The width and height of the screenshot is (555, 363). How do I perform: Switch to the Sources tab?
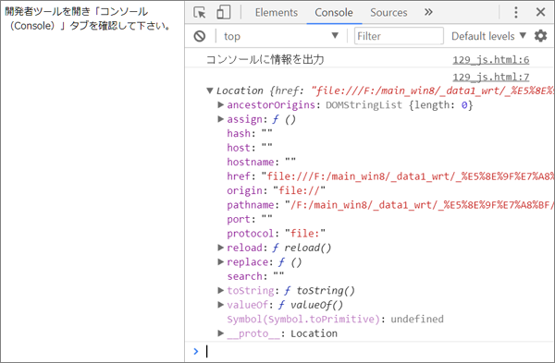(x=388, y=12)
